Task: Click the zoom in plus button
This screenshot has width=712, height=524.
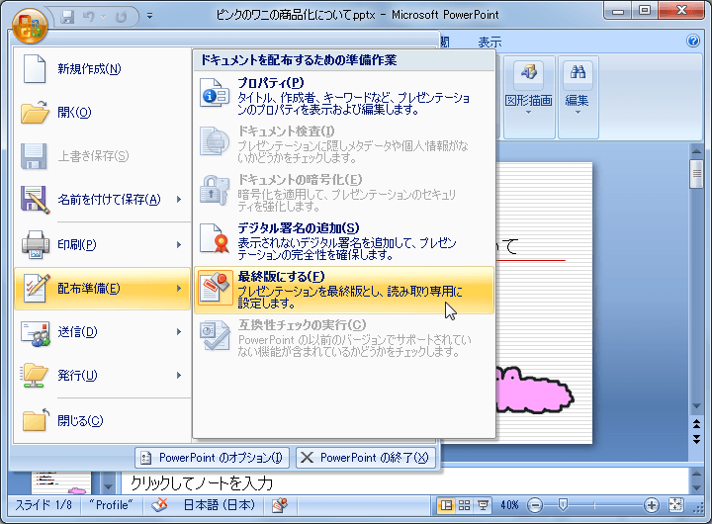Action: 651,505
